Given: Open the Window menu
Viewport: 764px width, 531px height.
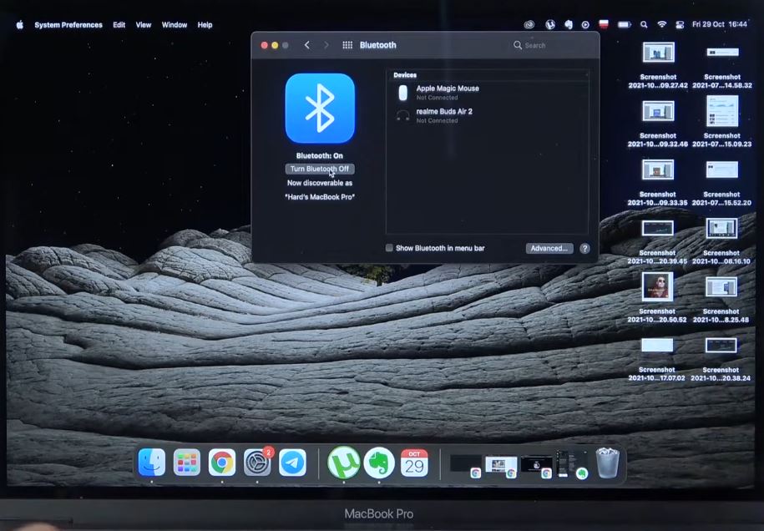Looking at the screenshot, I should pos(175,25).
